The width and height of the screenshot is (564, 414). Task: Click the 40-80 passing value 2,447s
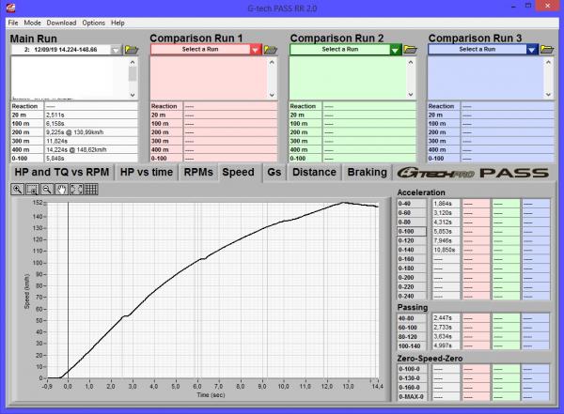tap(446, 318)
